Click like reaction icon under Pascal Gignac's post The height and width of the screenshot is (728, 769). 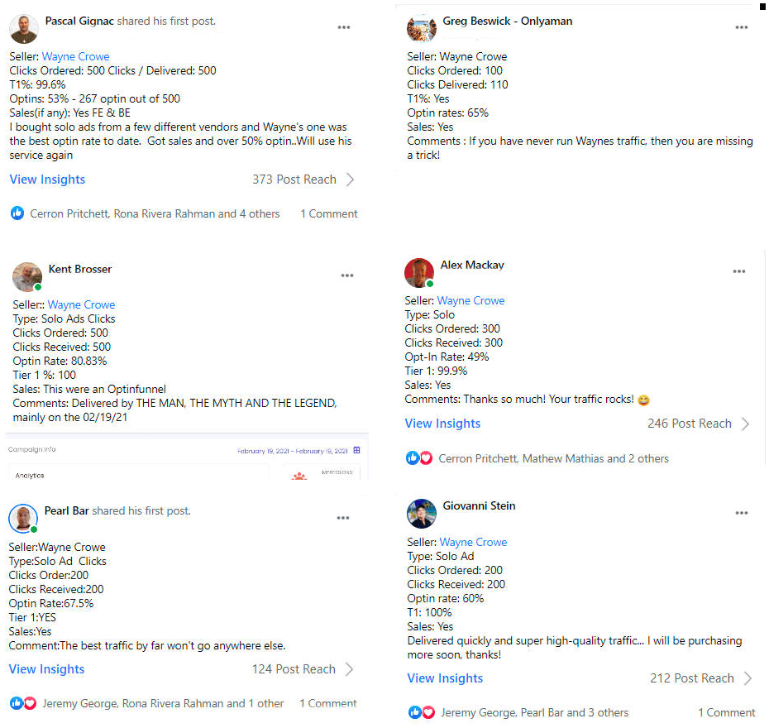17,213
